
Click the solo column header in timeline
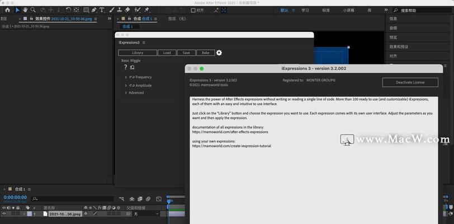point(13,208)
